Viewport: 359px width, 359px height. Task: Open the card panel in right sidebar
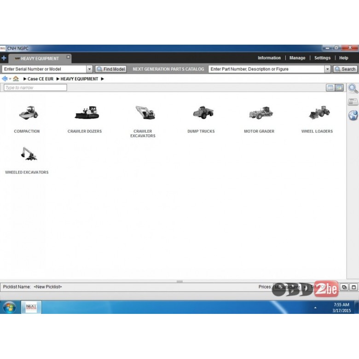[x=353, y=102]
